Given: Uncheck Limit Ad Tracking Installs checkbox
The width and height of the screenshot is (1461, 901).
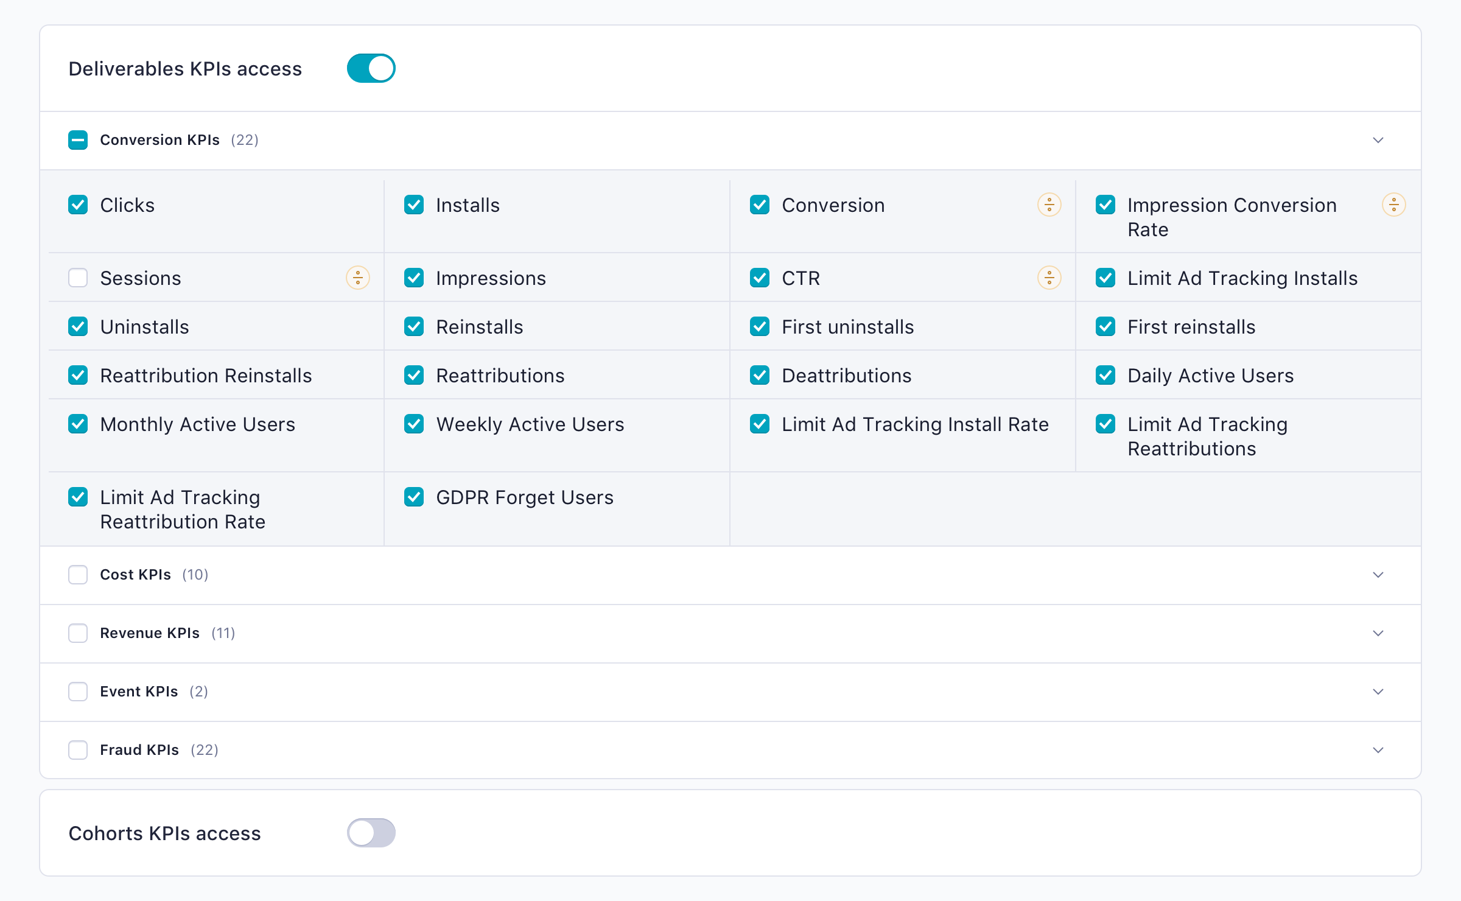Looking at the screenshot, I should [x=1105, y=278].
